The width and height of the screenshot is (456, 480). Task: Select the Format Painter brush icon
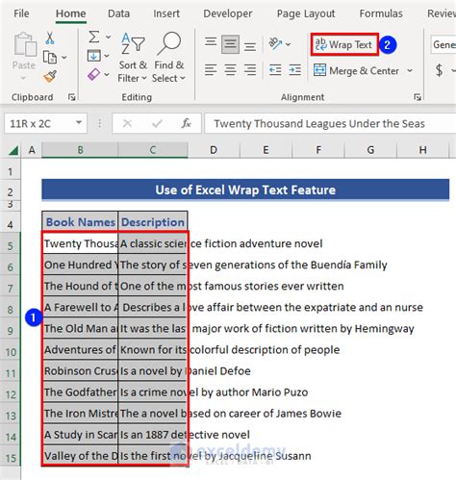(x=50, y=76)
